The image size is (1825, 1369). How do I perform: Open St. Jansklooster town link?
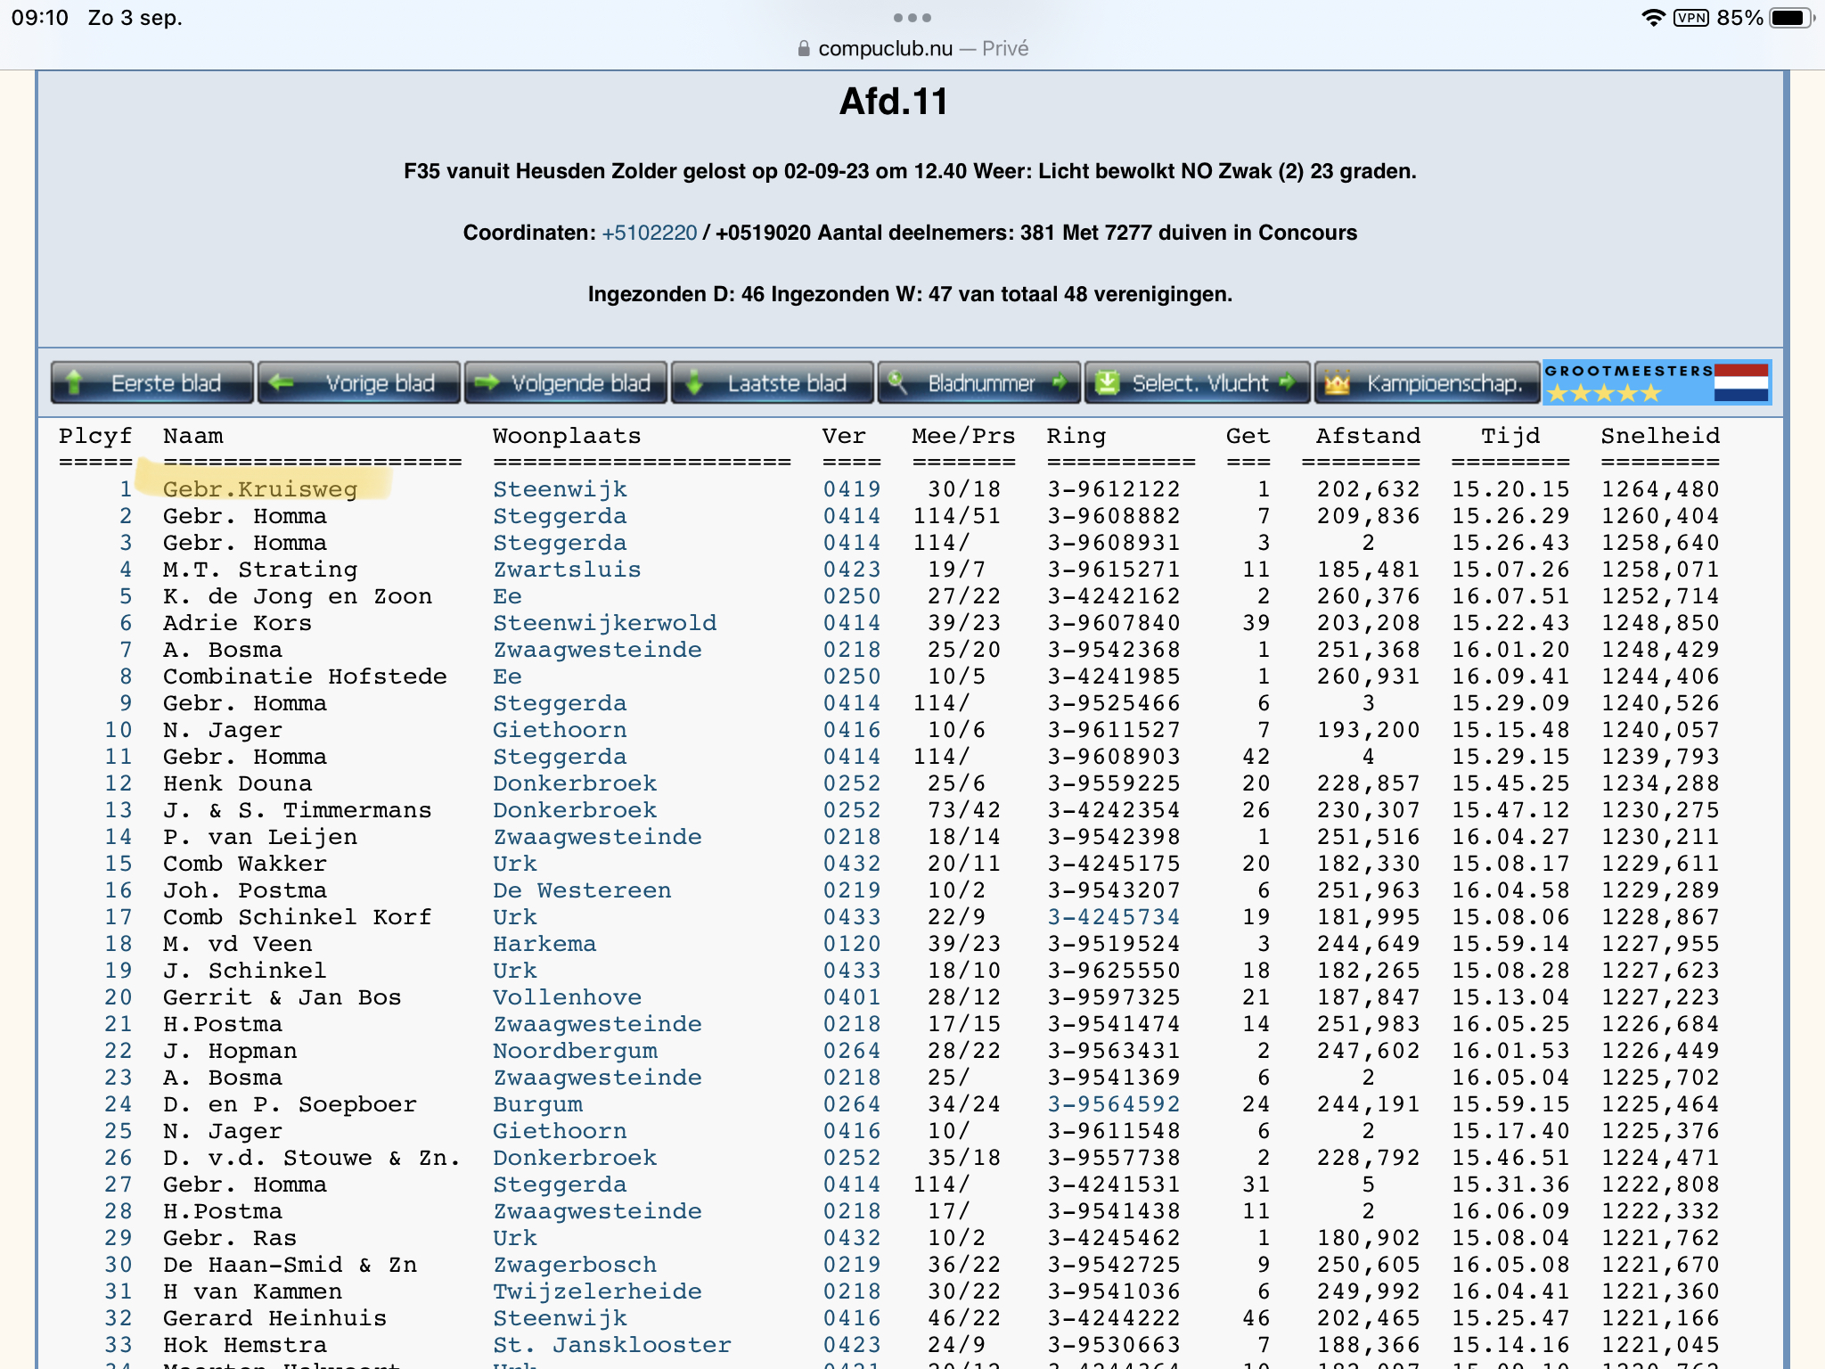coord(613,1345)
